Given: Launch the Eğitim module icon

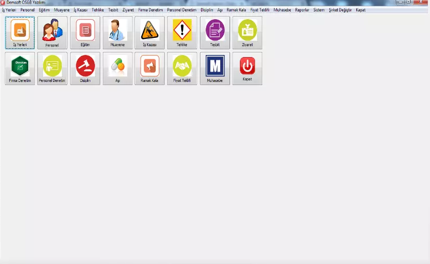Looking at the screenshot, I should coord(85,32).
